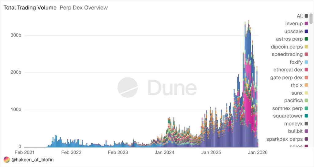Click the Perp Dex Overview subtitle
Screen dimensions: 314x167
coord(84,8)
